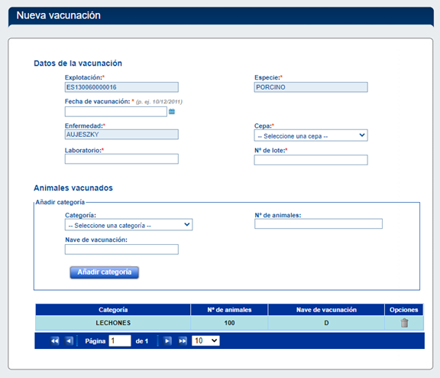Jump to last page of results
Image resolution: width=440 pixels, height=378 pixels.
click(x=183, y=341)
